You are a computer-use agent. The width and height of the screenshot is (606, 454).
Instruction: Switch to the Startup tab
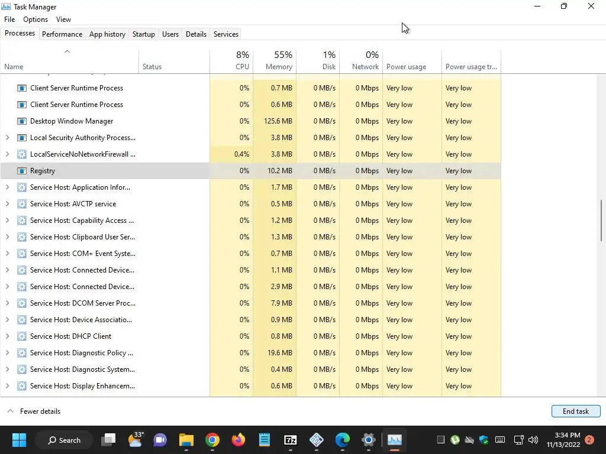click(143, 34)
